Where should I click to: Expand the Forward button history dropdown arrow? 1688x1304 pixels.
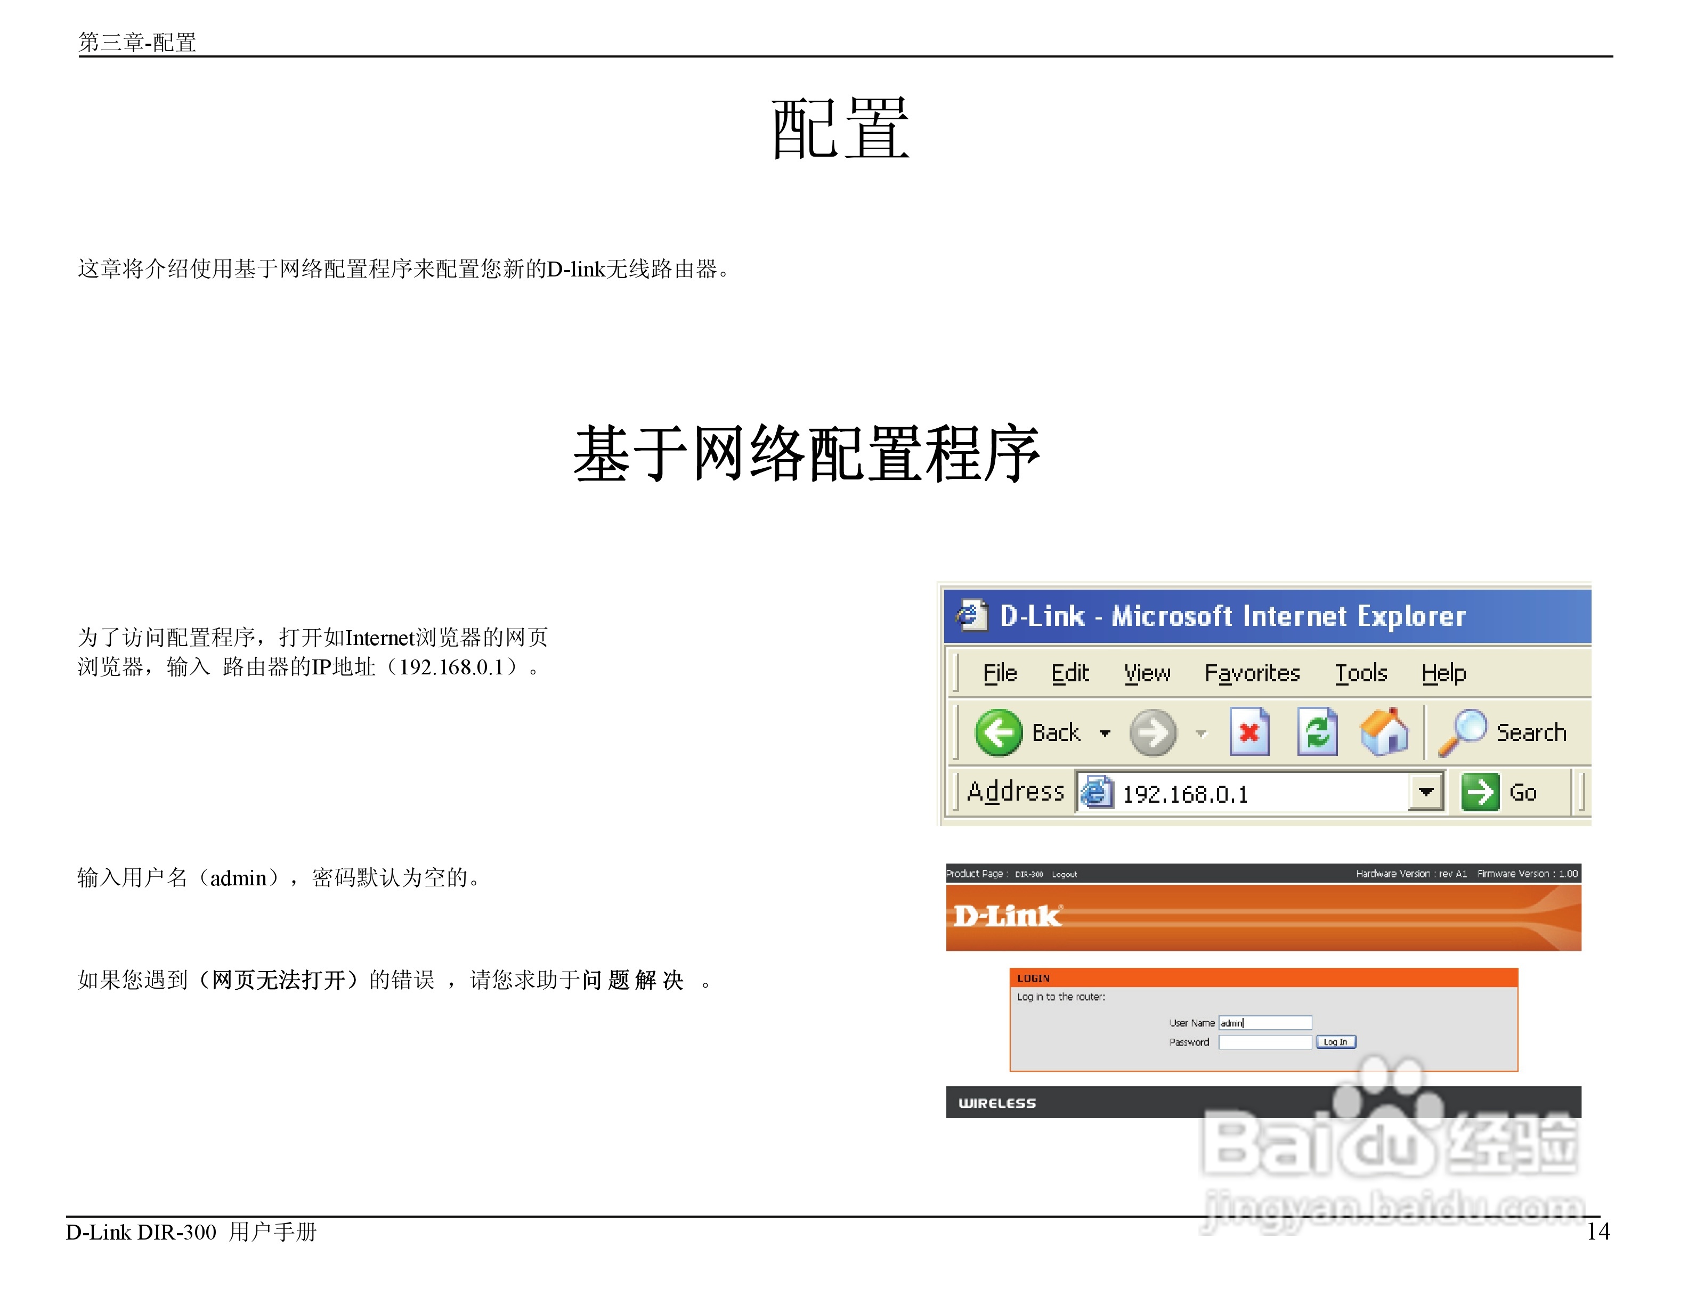(1201, 732)
